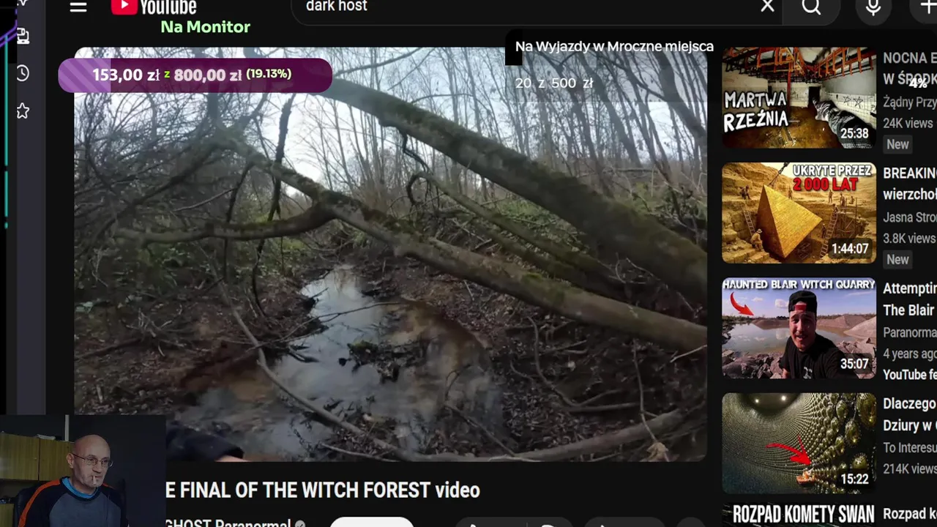The image size is (937, 527).
Task: Focus the search field containing 'dark host'
Action: pos(523,7)
